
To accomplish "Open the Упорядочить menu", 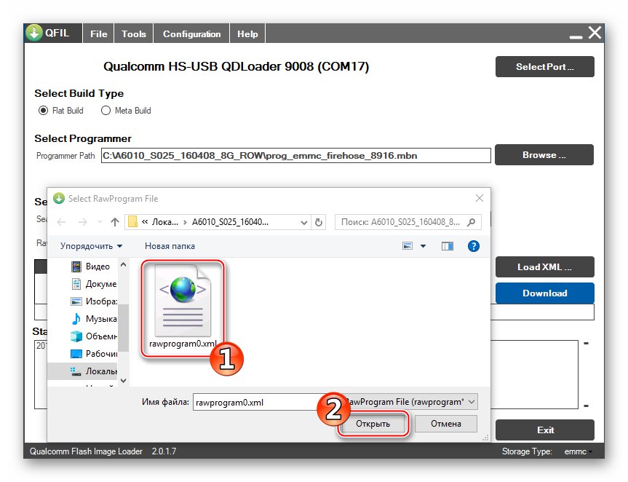I will (x=91, y=246).
